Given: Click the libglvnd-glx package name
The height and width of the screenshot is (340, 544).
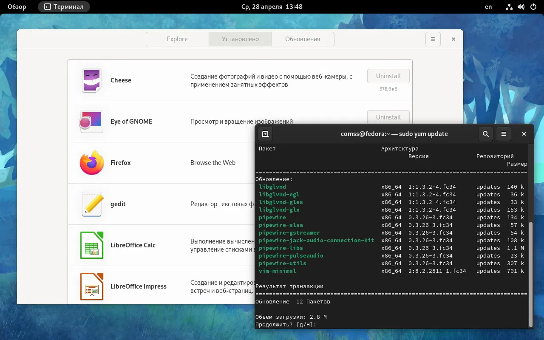Looking at the screenshot, I should click(279, 210).
